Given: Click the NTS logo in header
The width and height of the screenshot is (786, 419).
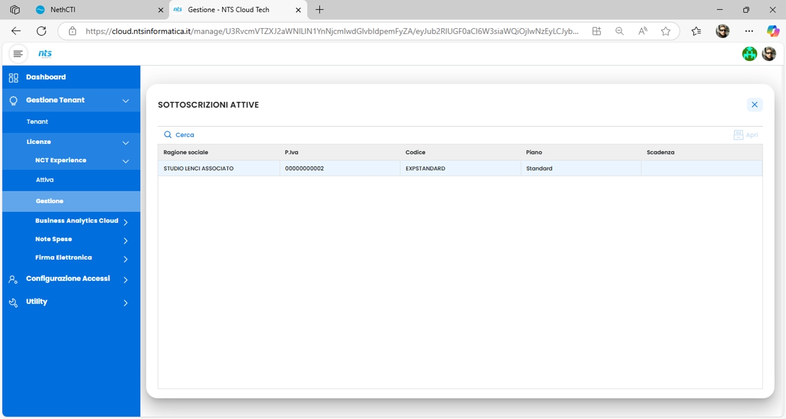Looking at the screenshot, I should [x=45, y=53].
